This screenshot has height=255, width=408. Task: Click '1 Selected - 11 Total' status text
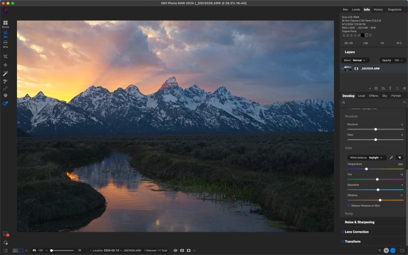(156, 251)
